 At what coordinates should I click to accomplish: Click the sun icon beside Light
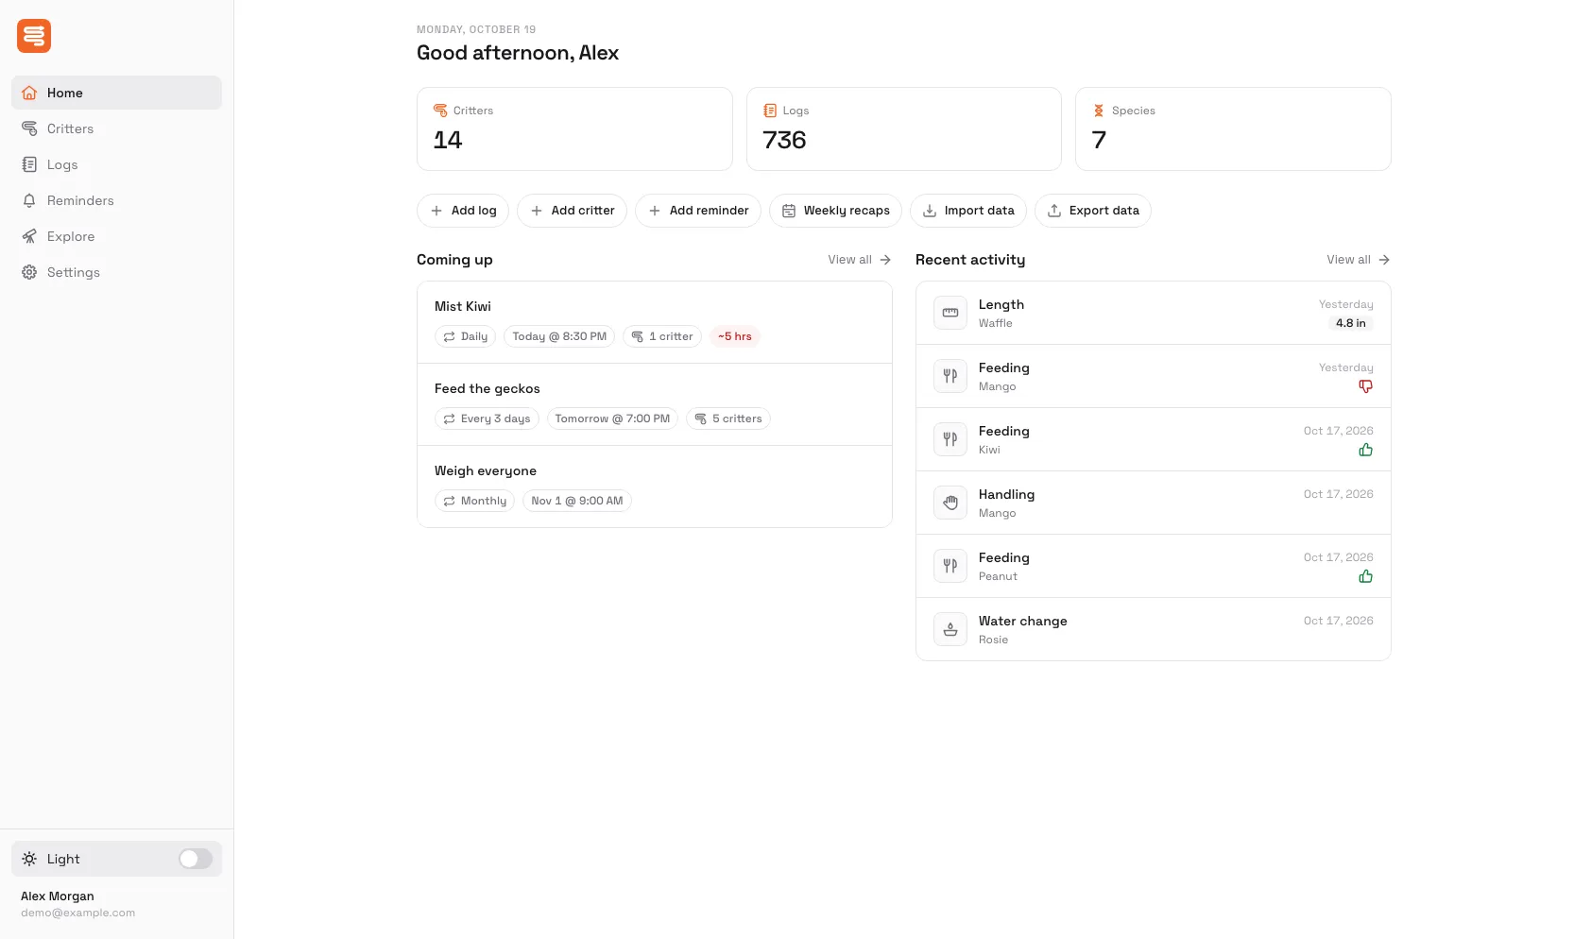(29, 859)
